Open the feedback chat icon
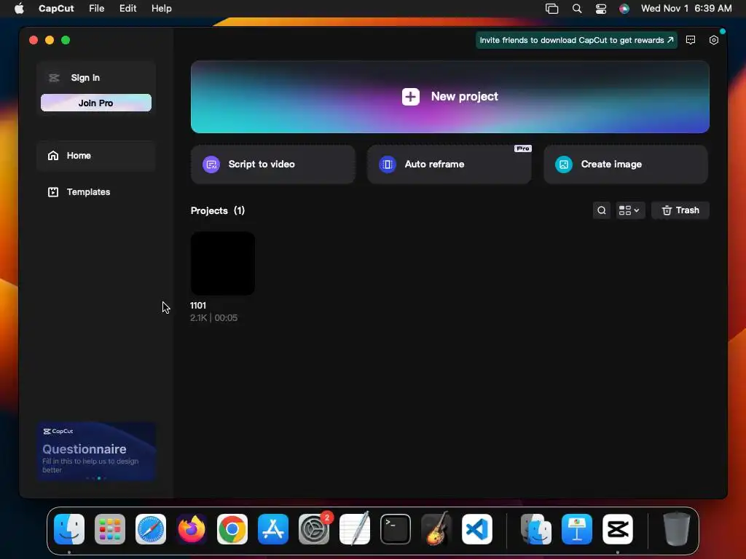 tap(691, 41)
